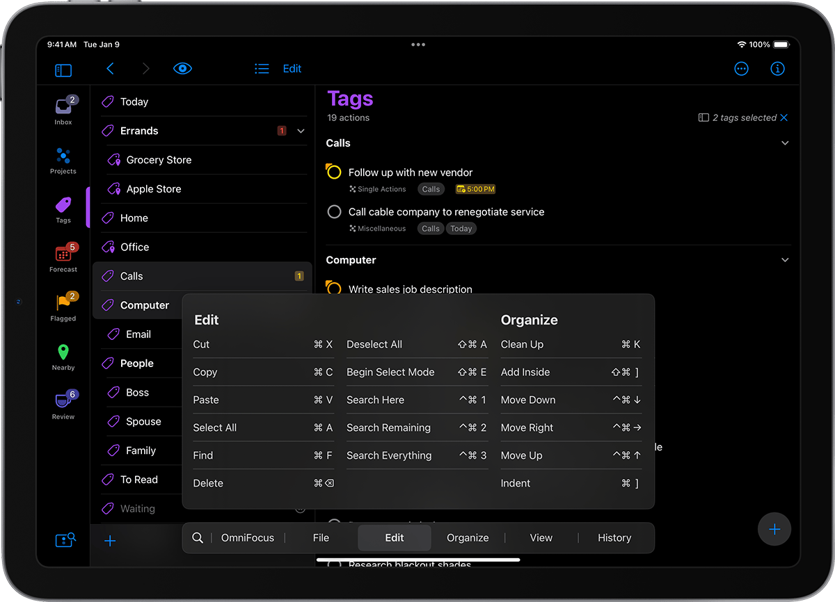Screen dimensions: 835x602
Task: Open the Inbox perspective
Action: tap(63, 111)
